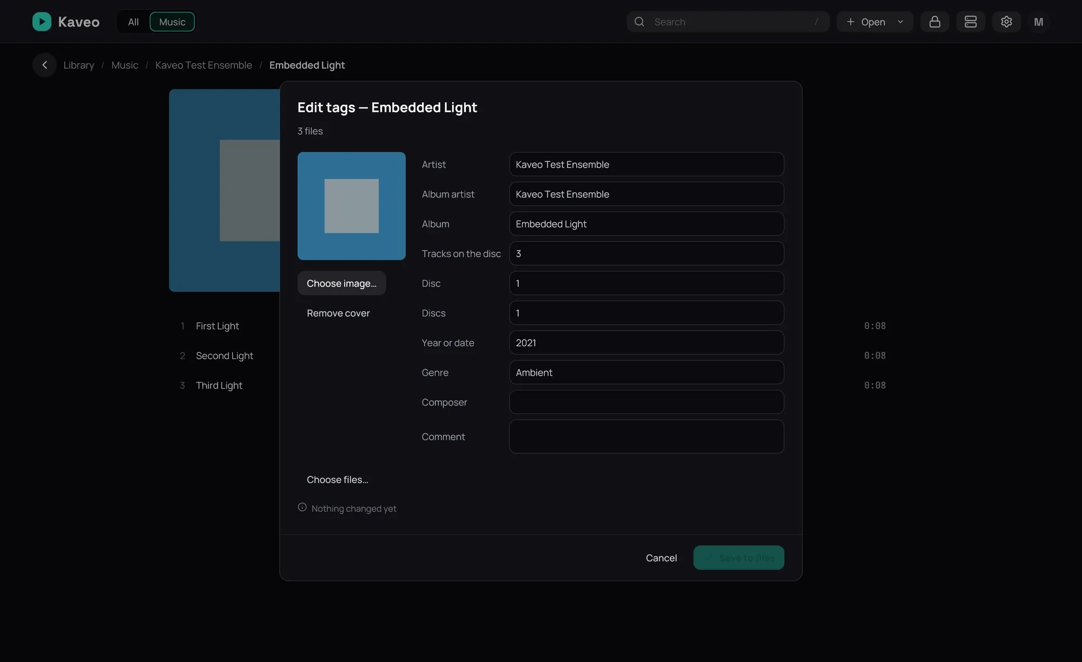This screenshot has height=662, width=1082.
Task: Edit the Disc number field
Action: [646, 283]
